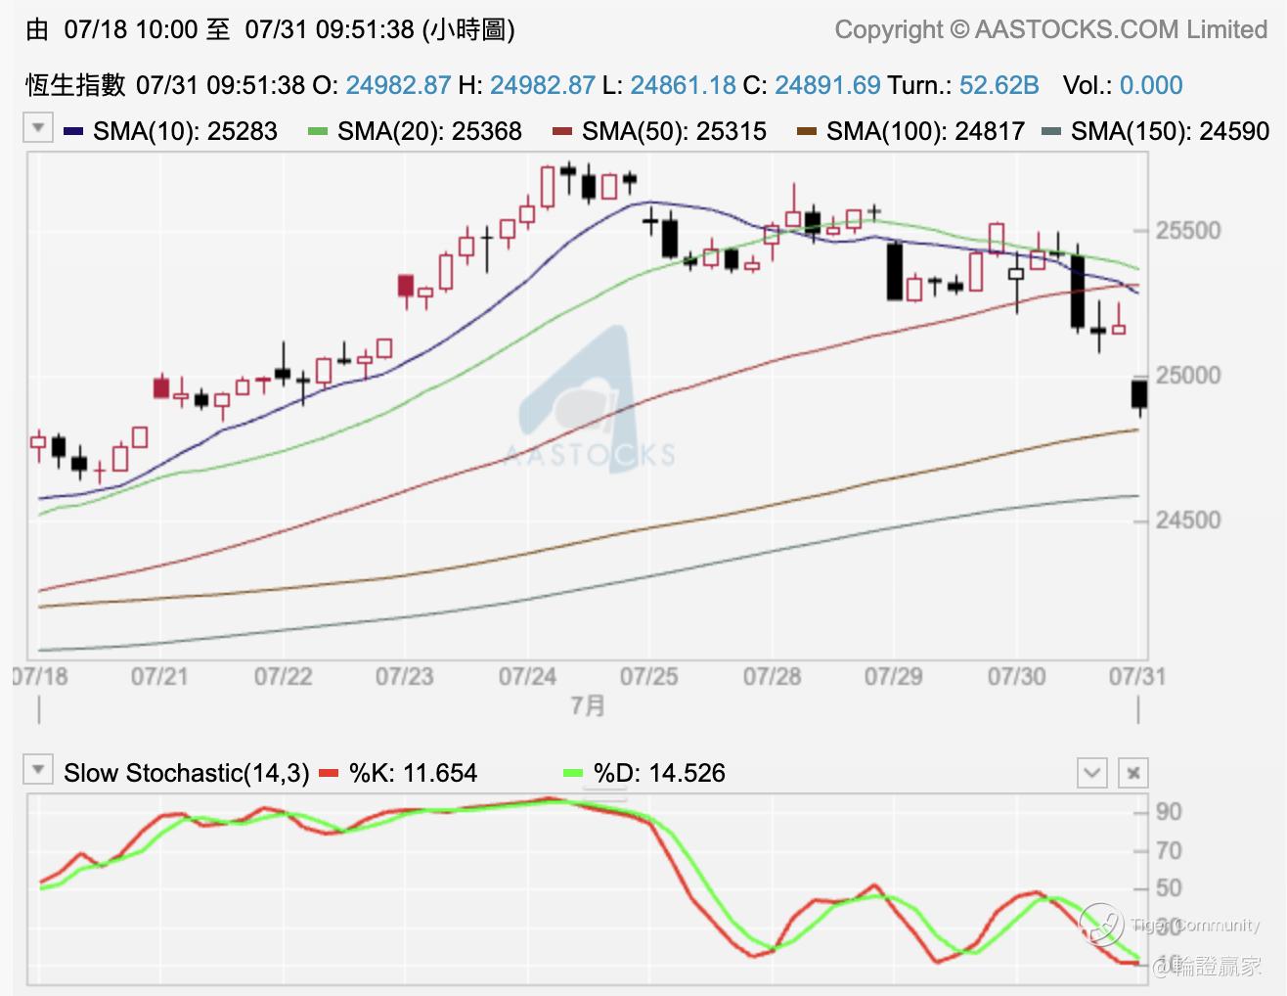
Task: Open the Slow Stochastic indicator dropdown
Action: [38, 770]
